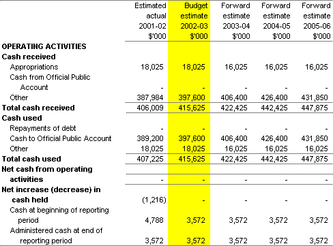Click the 389,200 value
Screen dimensions: 333x246
coord(150,138)
